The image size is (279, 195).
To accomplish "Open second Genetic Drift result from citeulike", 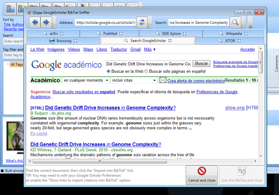I will (x=96, y=144).
